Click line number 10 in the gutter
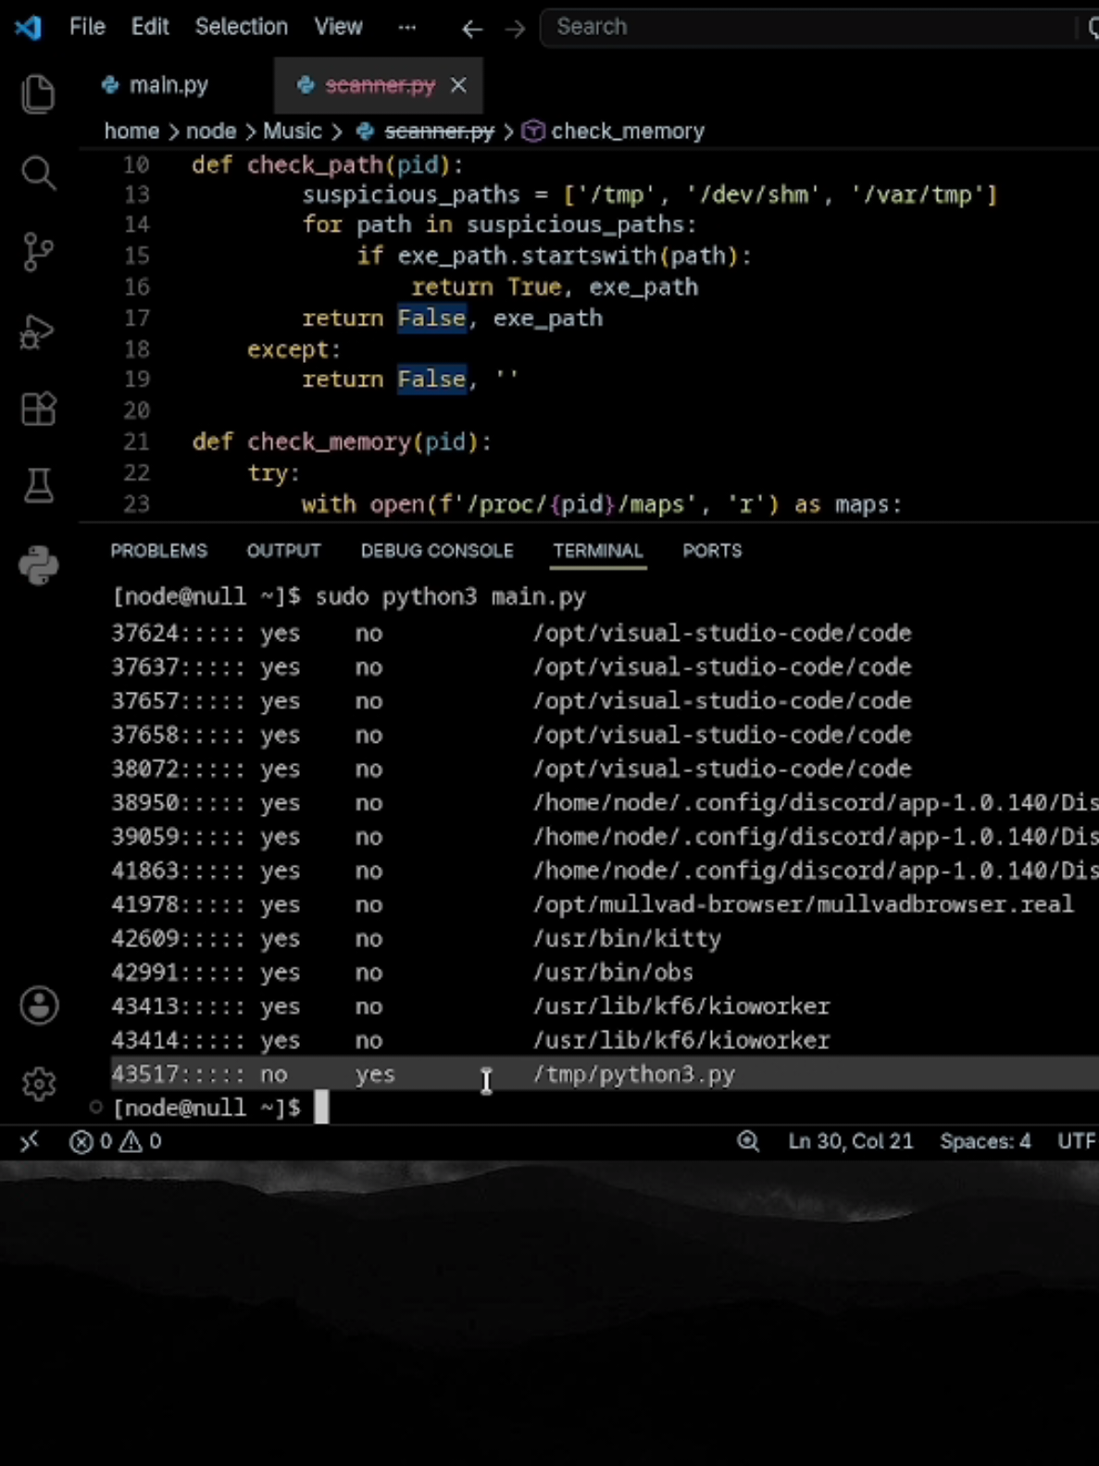Viewport: 1099px width, 1466px height. point(136,165)
